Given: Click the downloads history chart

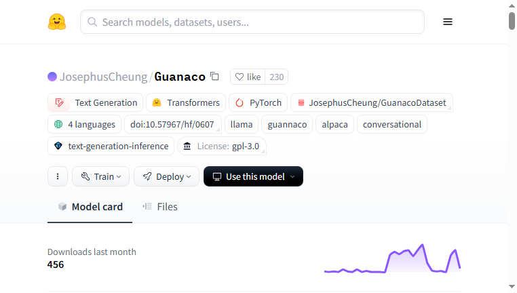Looking at the screenshot, I should tap(392, 258).
